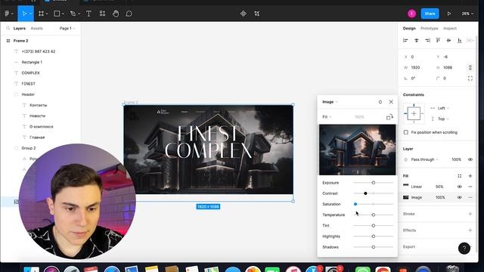
Task: Open the zoom level dropdown
Action: [x=467, y=14]
